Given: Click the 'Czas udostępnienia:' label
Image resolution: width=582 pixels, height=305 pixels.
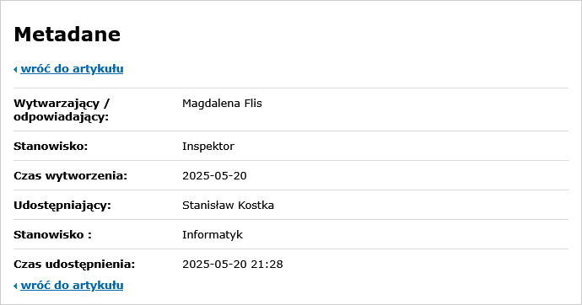Looking at the screenshot, I should tap(74, 265).
